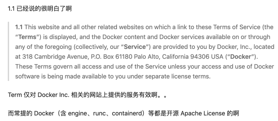Screen dimensions: 278x121
Task: Click the gray blockquote bar on the left
Action: point(9,51)
